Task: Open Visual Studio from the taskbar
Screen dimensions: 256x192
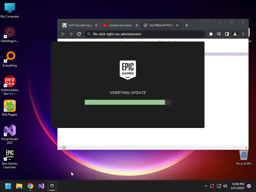Action: tap(41, 186)
